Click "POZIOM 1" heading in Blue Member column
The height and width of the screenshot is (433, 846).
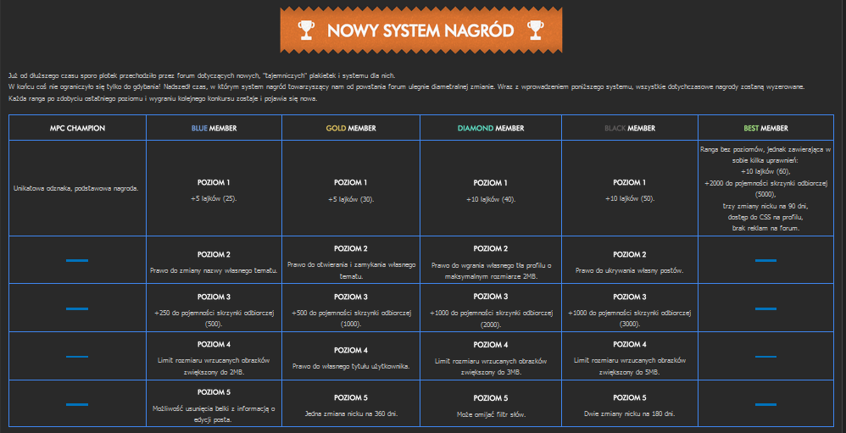[214, 182]
